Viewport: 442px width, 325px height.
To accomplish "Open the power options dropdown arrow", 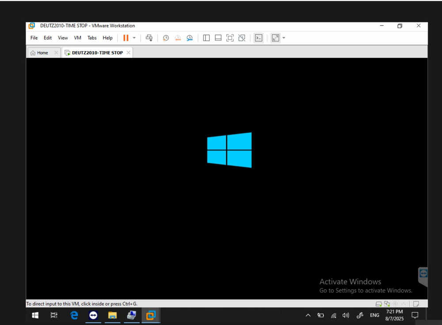I will click(x=134, y=37).
